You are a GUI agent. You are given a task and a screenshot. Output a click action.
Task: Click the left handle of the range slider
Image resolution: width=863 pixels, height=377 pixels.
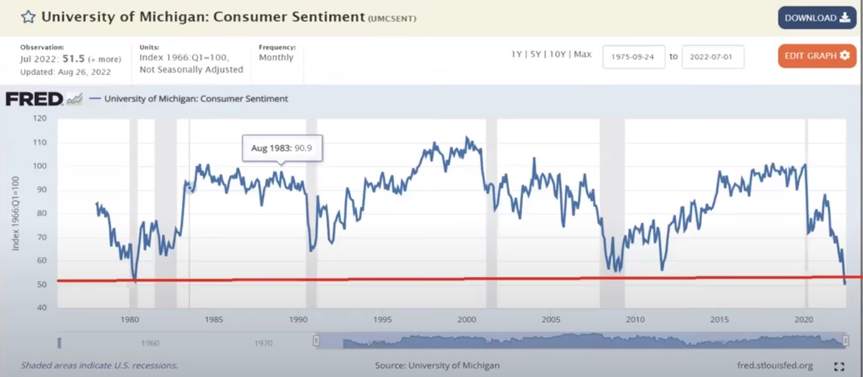[x=316, y=340]
